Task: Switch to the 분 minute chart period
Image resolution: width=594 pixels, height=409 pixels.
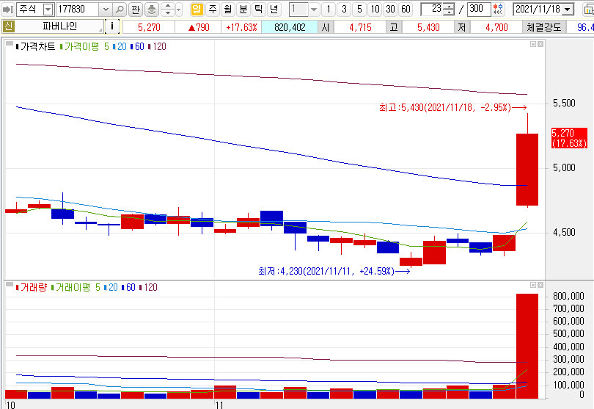Action: click(x=243, y=9)
